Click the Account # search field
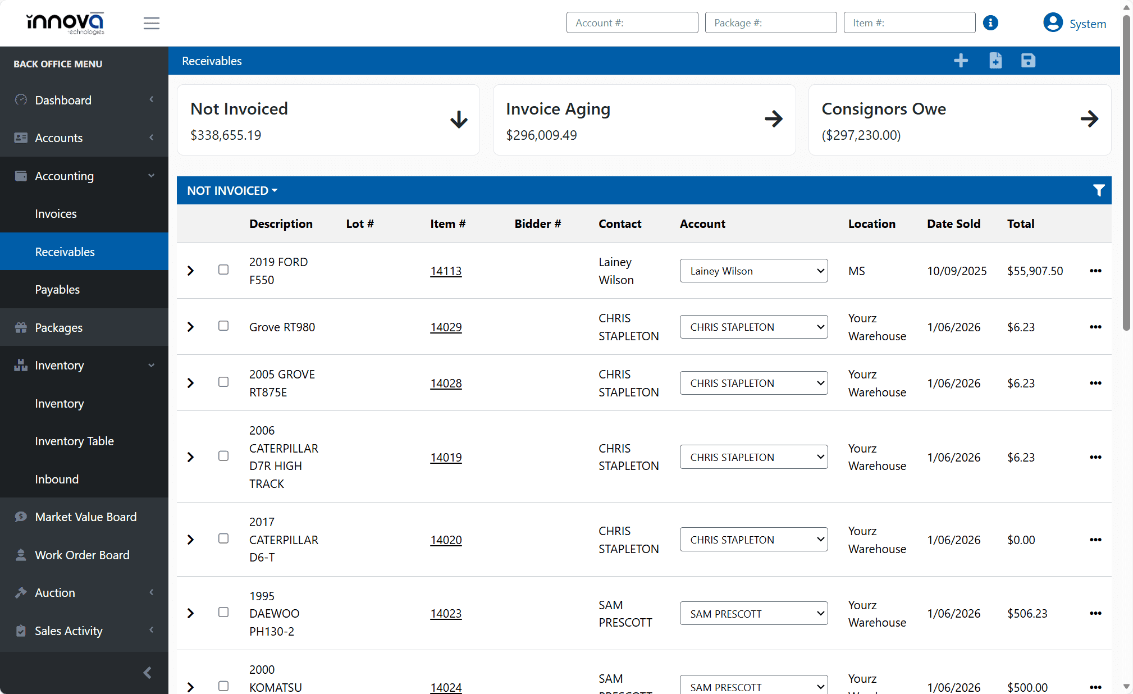Viewport: 1133px width, 694px height. coord(632,23)
